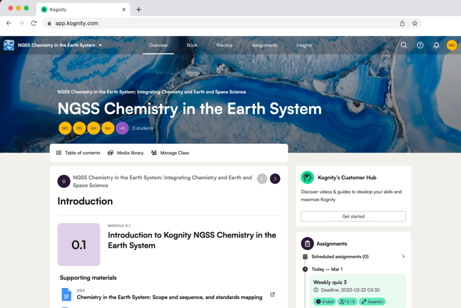Open the Table of contents
Screen dimensions: 461x308
point(77,152)
